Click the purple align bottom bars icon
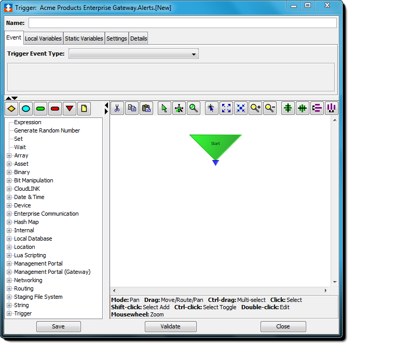This screenshot has width=396, height=357. pos(331,108)
